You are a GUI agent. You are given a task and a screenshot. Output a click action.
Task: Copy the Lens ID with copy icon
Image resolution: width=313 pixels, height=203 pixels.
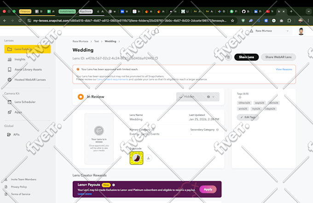(156, 58)
